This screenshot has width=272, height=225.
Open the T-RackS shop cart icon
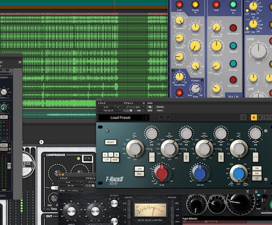pos(248,191)
